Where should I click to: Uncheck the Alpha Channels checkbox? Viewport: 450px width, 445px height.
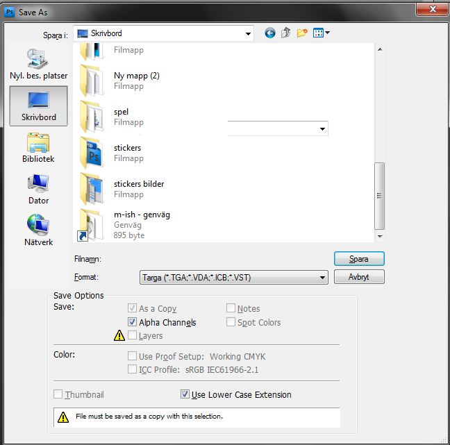(x=132, y=322)
